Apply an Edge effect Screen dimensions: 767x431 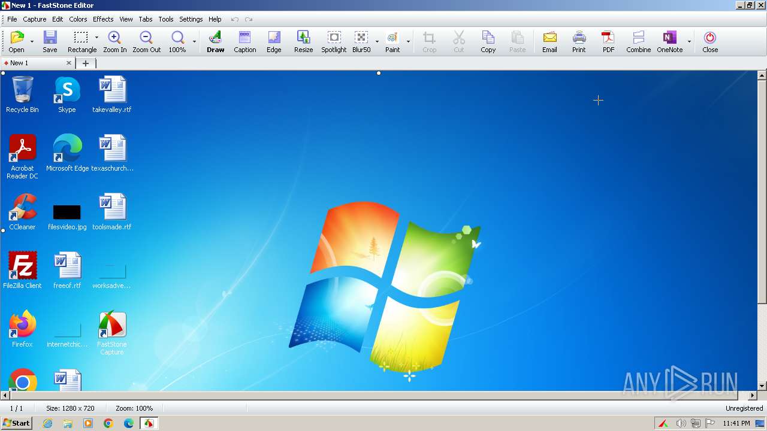tap(274, 42)
